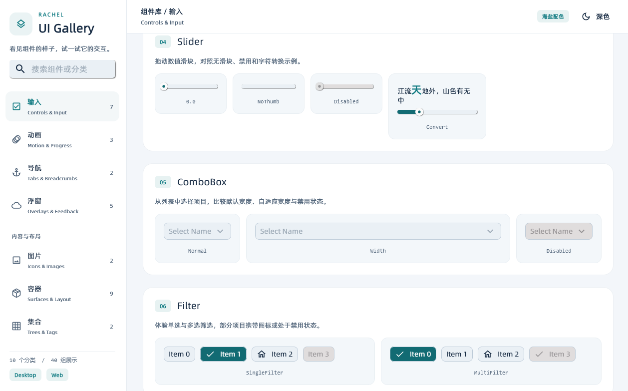This screenshot has height=391, width=628.
Task: Click the 组件库 breadcrumb
Action: point(151,11)
